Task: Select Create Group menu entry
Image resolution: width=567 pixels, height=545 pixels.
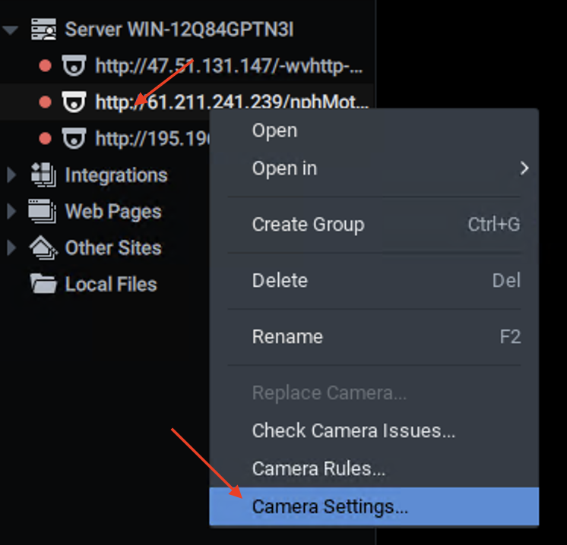Action: (x=374, y=224)
